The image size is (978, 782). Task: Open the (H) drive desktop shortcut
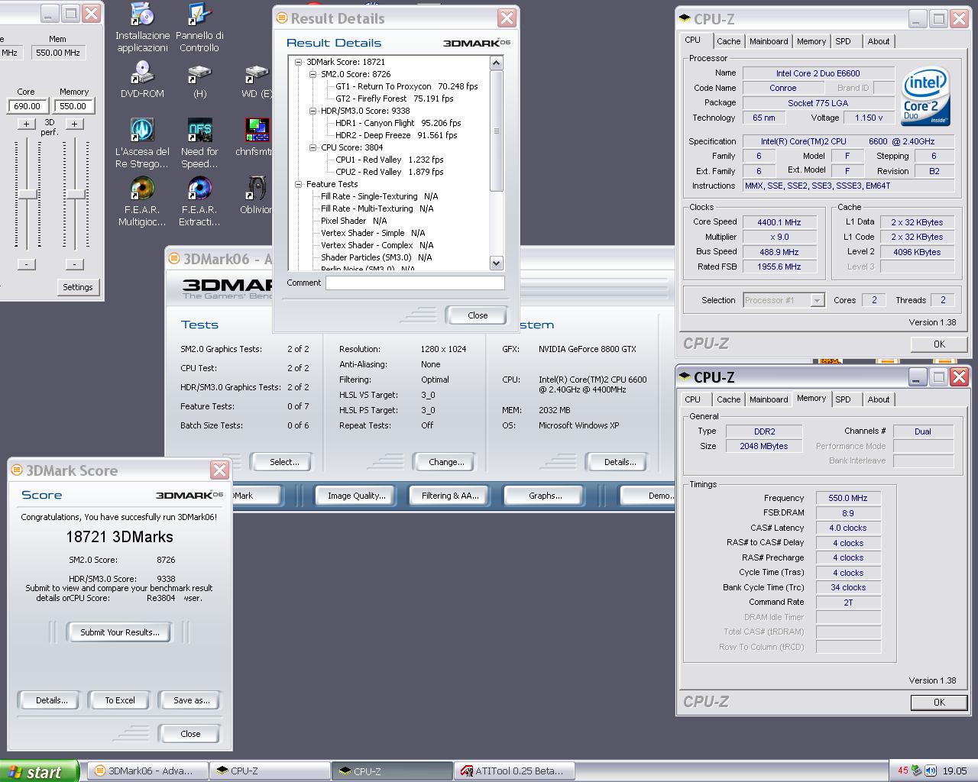(199, 80)
